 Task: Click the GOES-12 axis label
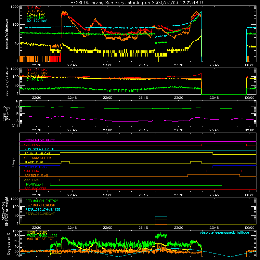[6, 113]
